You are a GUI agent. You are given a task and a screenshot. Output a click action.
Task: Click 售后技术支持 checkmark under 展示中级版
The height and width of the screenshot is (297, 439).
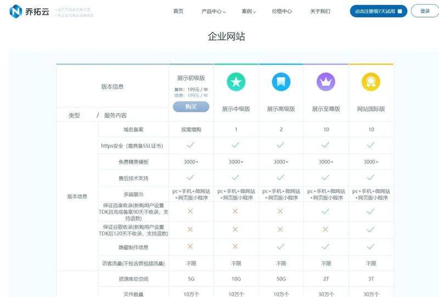(x=235, y=178)
